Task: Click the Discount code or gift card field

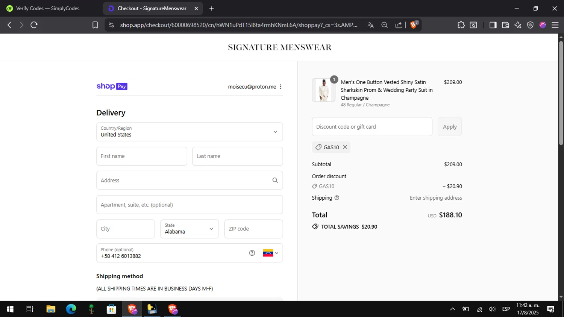Action: tap(372, 127)
